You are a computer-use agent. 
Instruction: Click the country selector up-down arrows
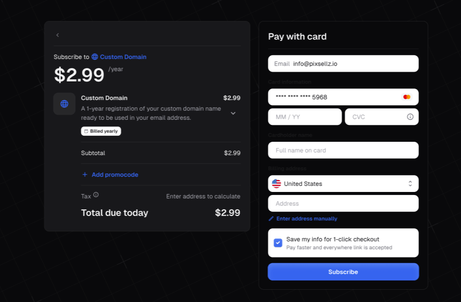(410, 184)
